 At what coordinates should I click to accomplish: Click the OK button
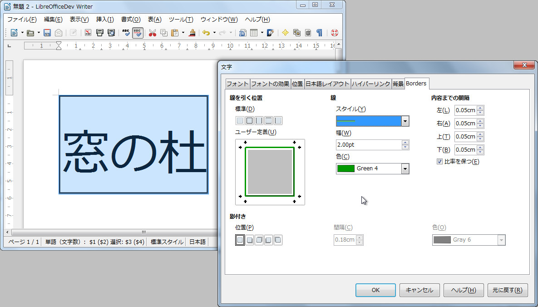pos(375,290)
